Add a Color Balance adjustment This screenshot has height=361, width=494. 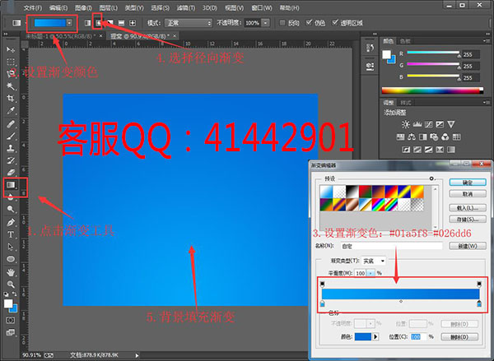[x=412, y=137]
